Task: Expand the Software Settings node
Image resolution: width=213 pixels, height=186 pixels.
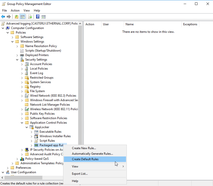Action: 12,37
